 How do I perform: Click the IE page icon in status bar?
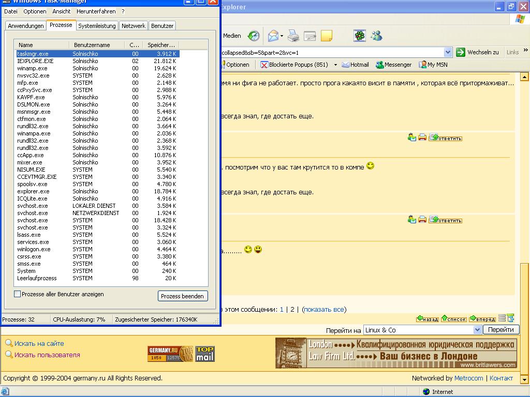click(x=5, y=392)
